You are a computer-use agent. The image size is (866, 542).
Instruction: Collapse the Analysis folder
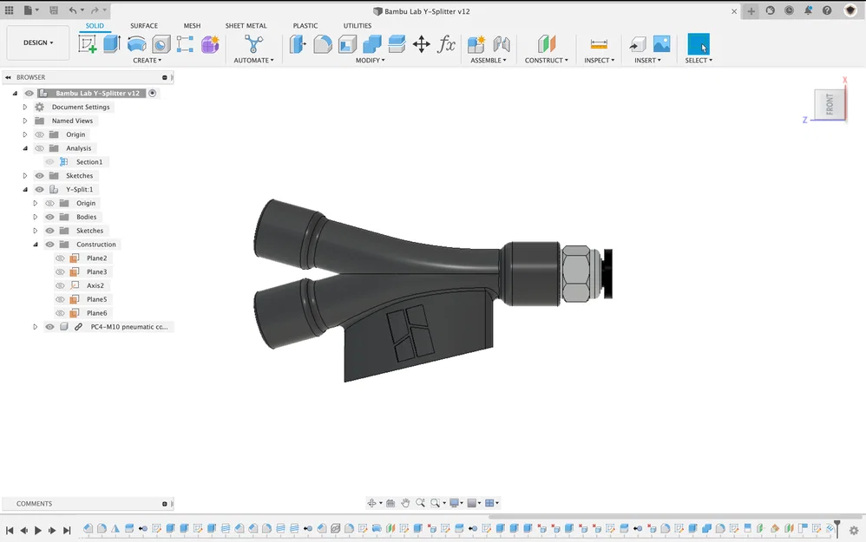pos(25,148)
